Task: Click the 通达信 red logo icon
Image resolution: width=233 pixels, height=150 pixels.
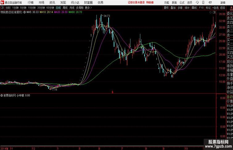Action: pos(2,2)
